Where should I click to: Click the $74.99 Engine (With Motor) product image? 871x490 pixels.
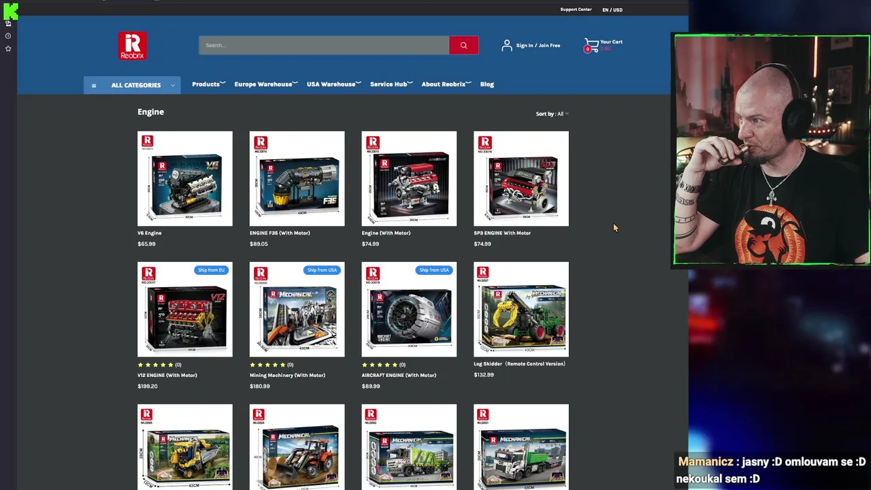(409, 178)
